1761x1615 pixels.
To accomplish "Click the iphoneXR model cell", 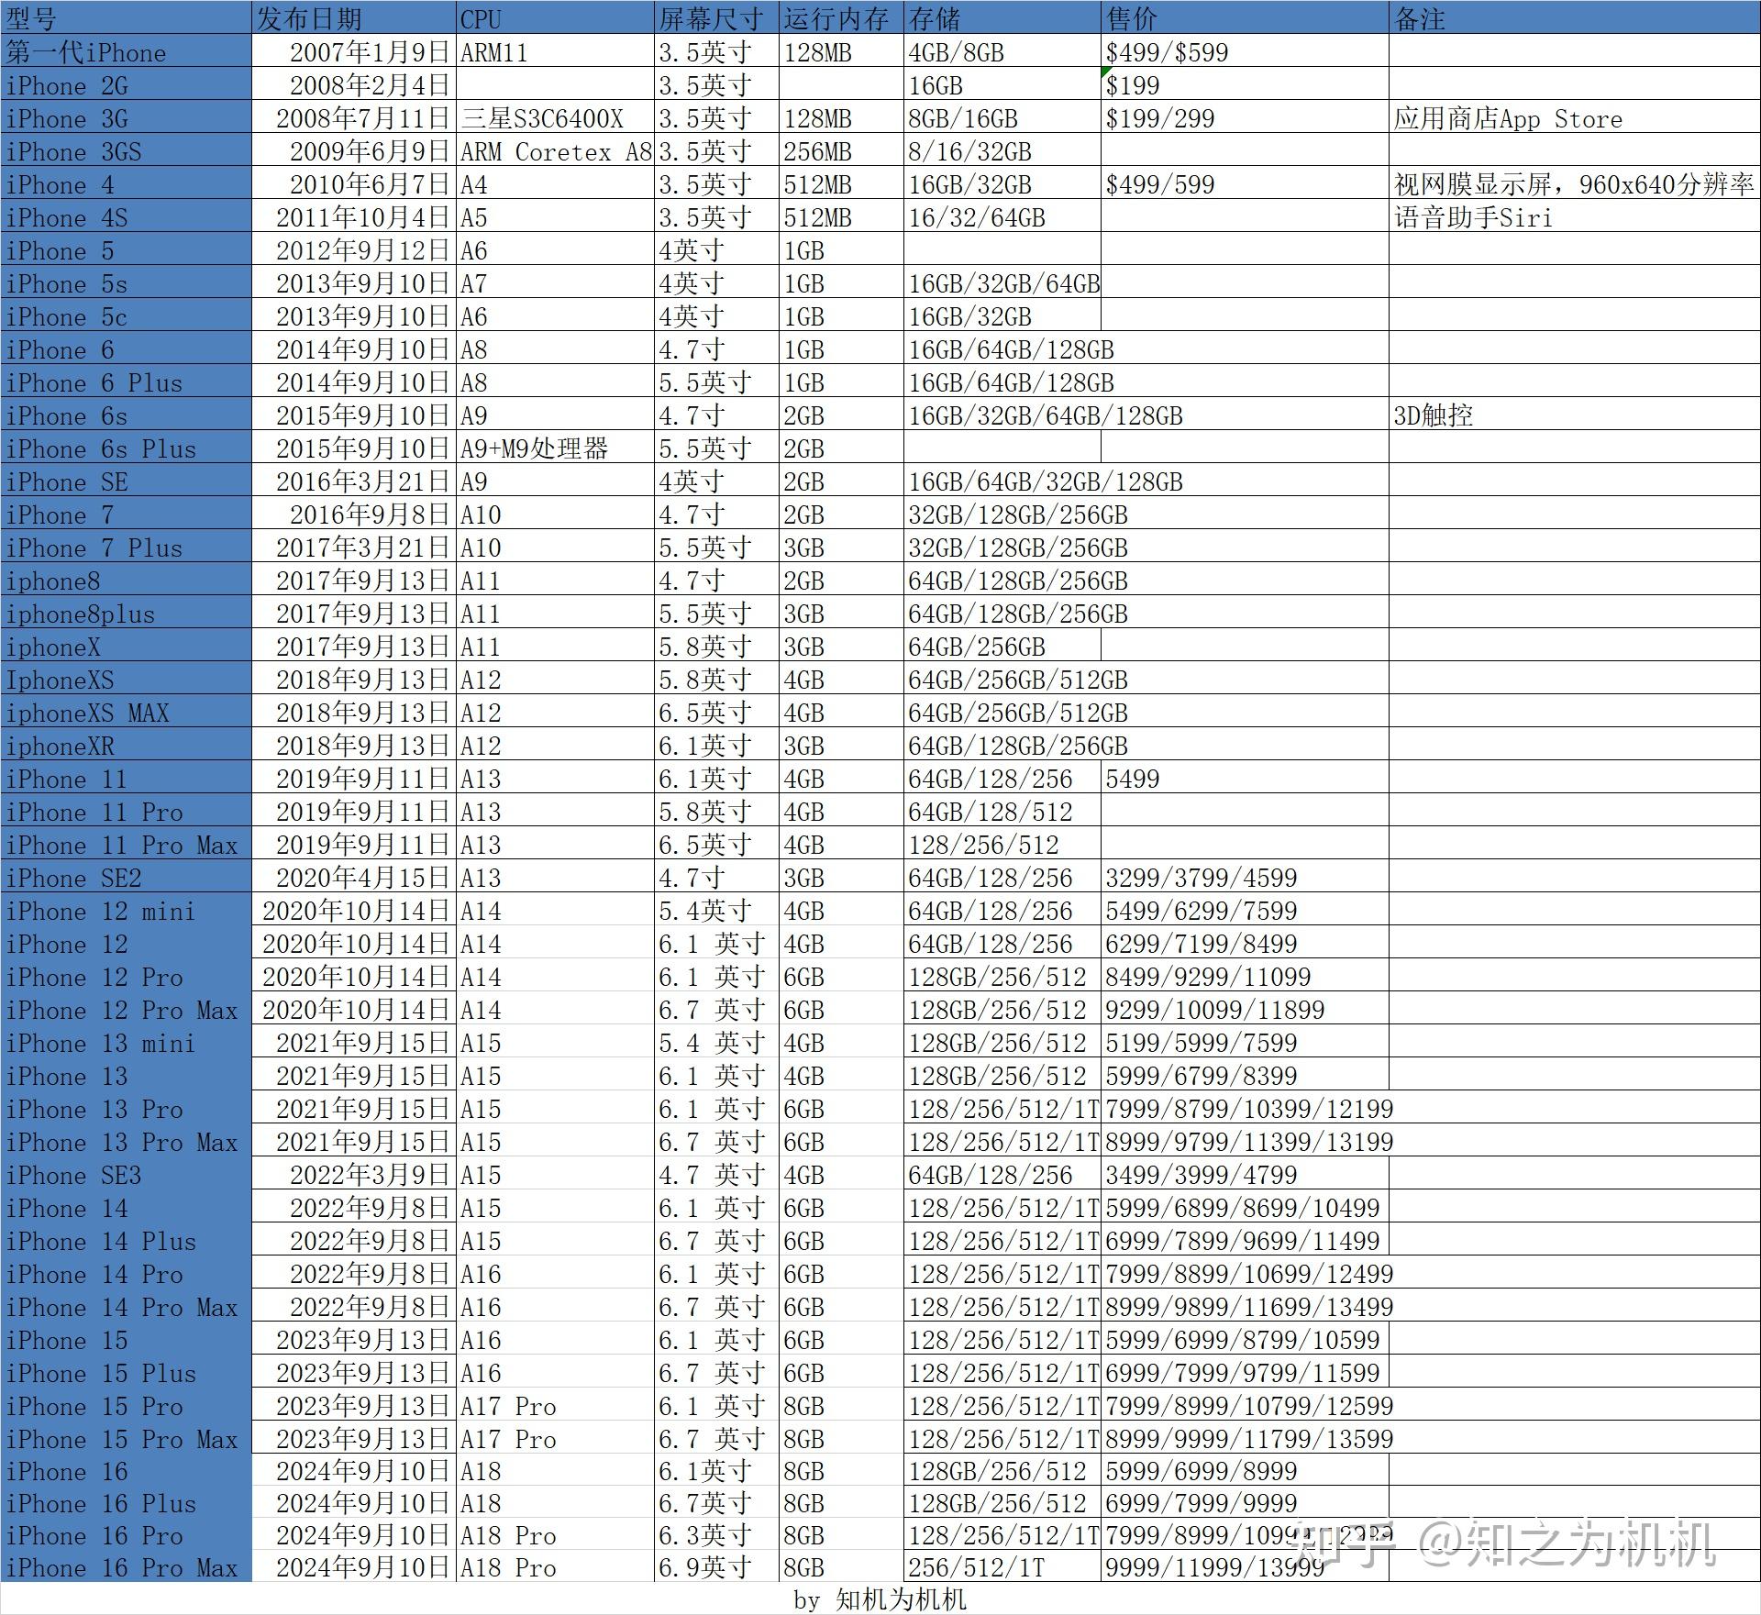I will point(127,746).
